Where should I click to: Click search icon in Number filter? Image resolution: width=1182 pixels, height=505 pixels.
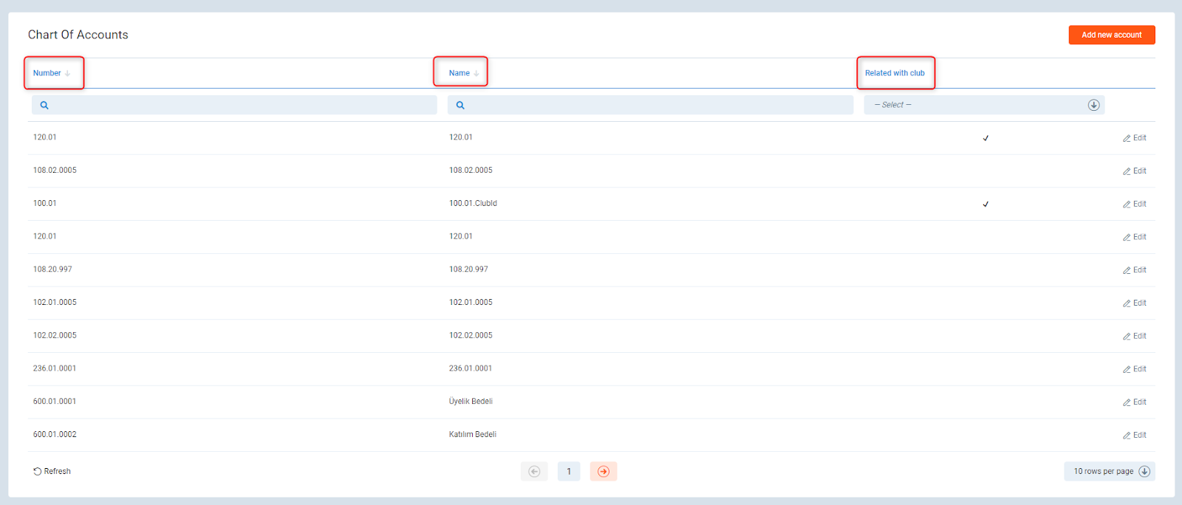(44, 106)
